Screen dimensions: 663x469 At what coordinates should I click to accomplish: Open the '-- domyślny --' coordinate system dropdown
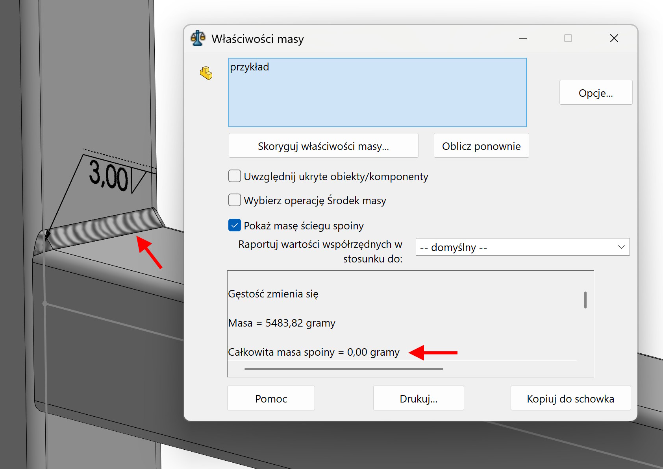[x=522, y=247]
